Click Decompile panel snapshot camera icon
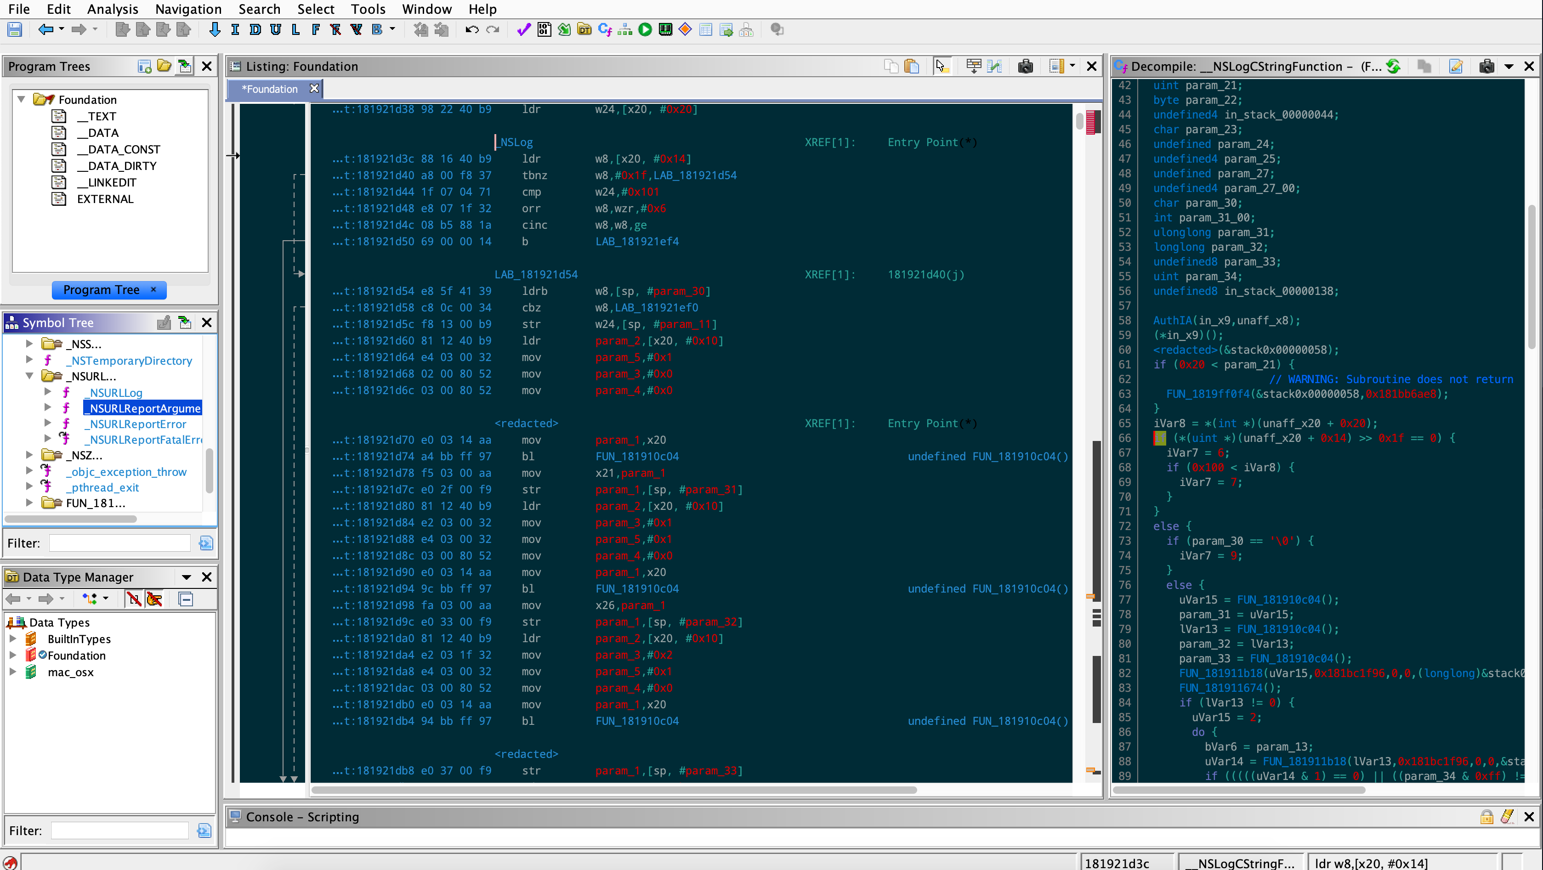 (1486, 67)
